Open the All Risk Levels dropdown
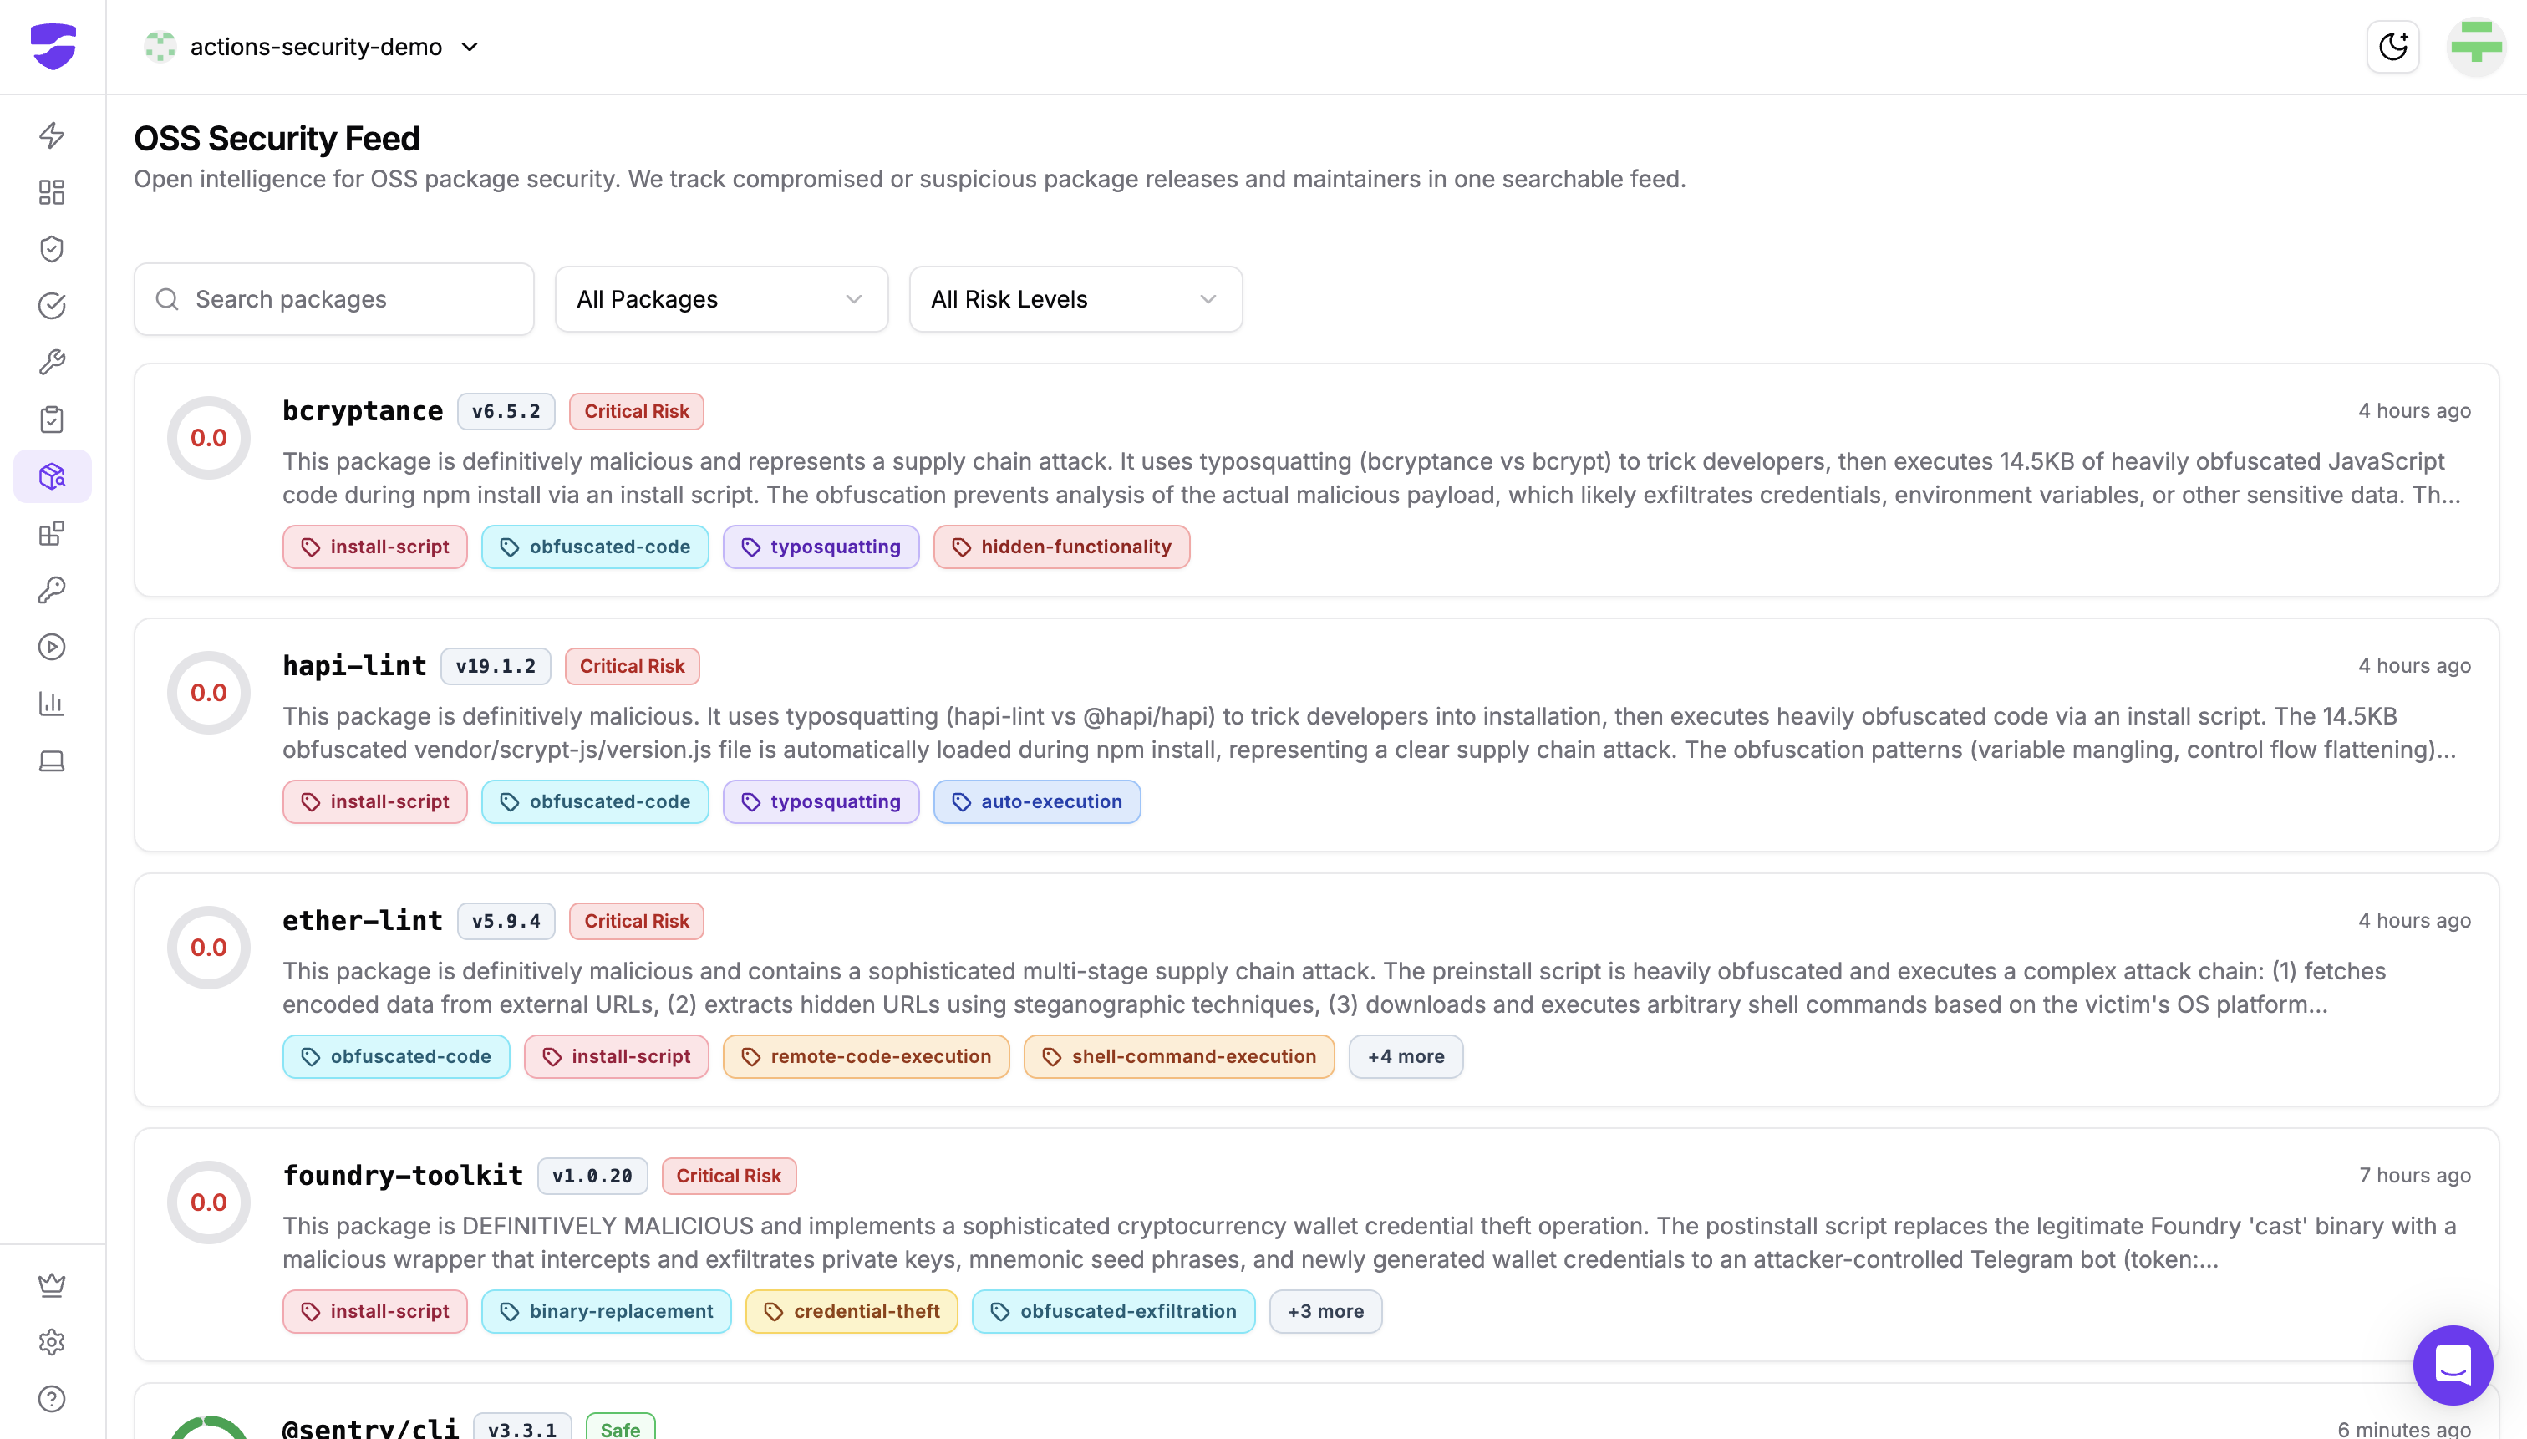 (1075, 299)
